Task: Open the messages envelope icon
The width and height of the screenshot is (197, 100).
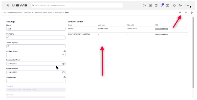Action: pyautogui.click(x=167, y=5)
